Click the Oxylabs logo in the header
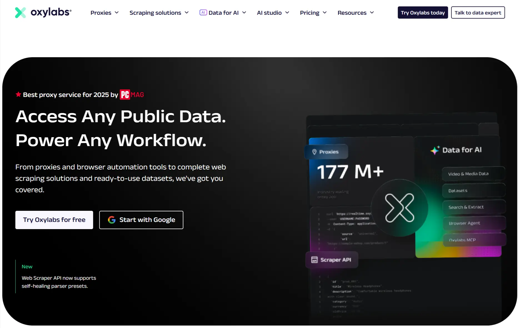 pos(43,12)
